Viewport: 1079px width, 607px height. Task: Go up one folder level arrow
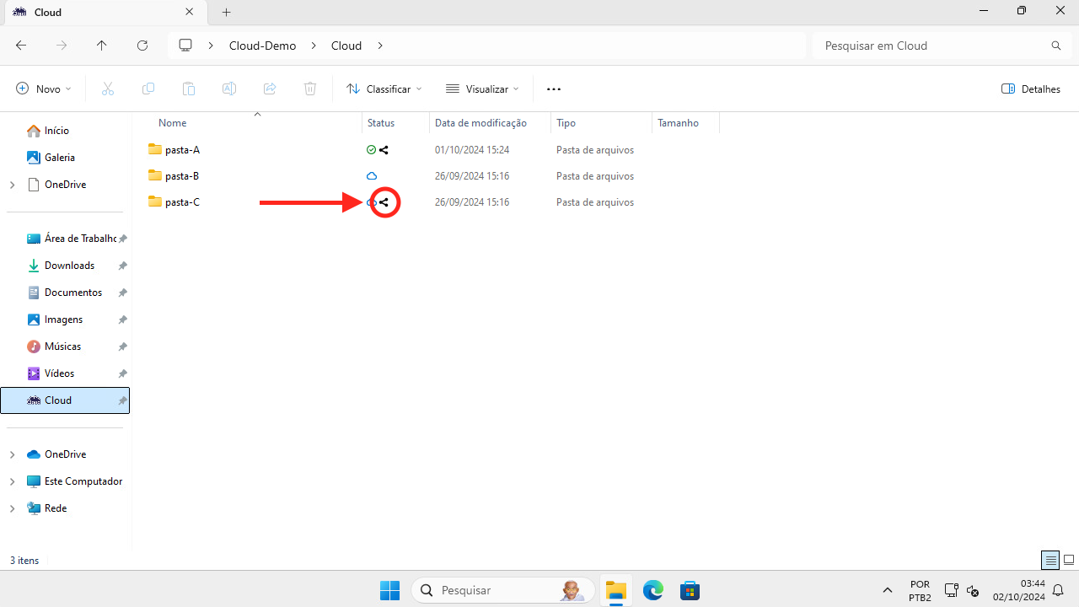(x=102, y=46)
